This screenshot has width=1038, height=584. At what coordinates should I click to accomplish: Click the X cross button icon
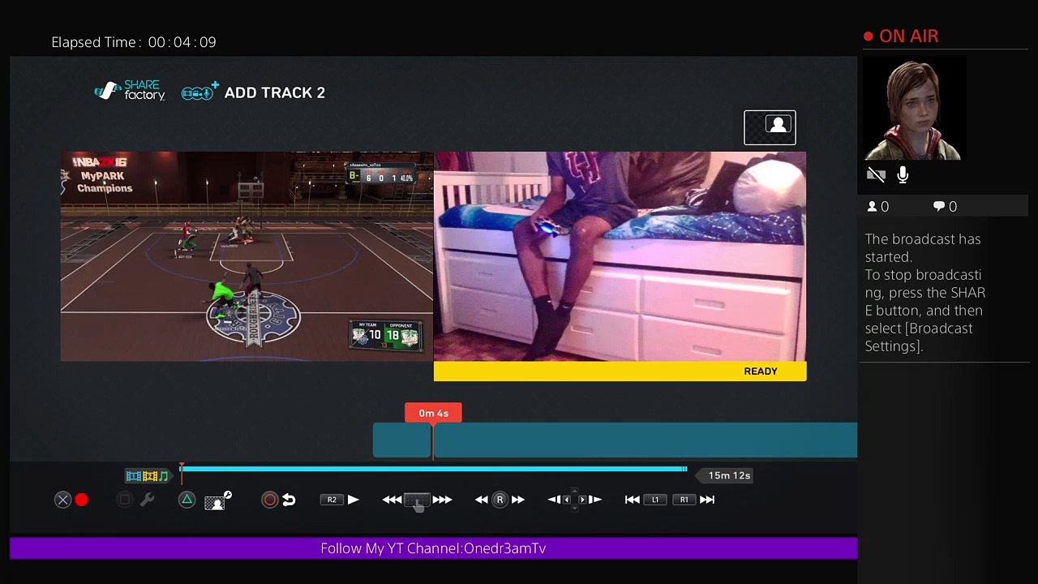(x=62, y=500)
